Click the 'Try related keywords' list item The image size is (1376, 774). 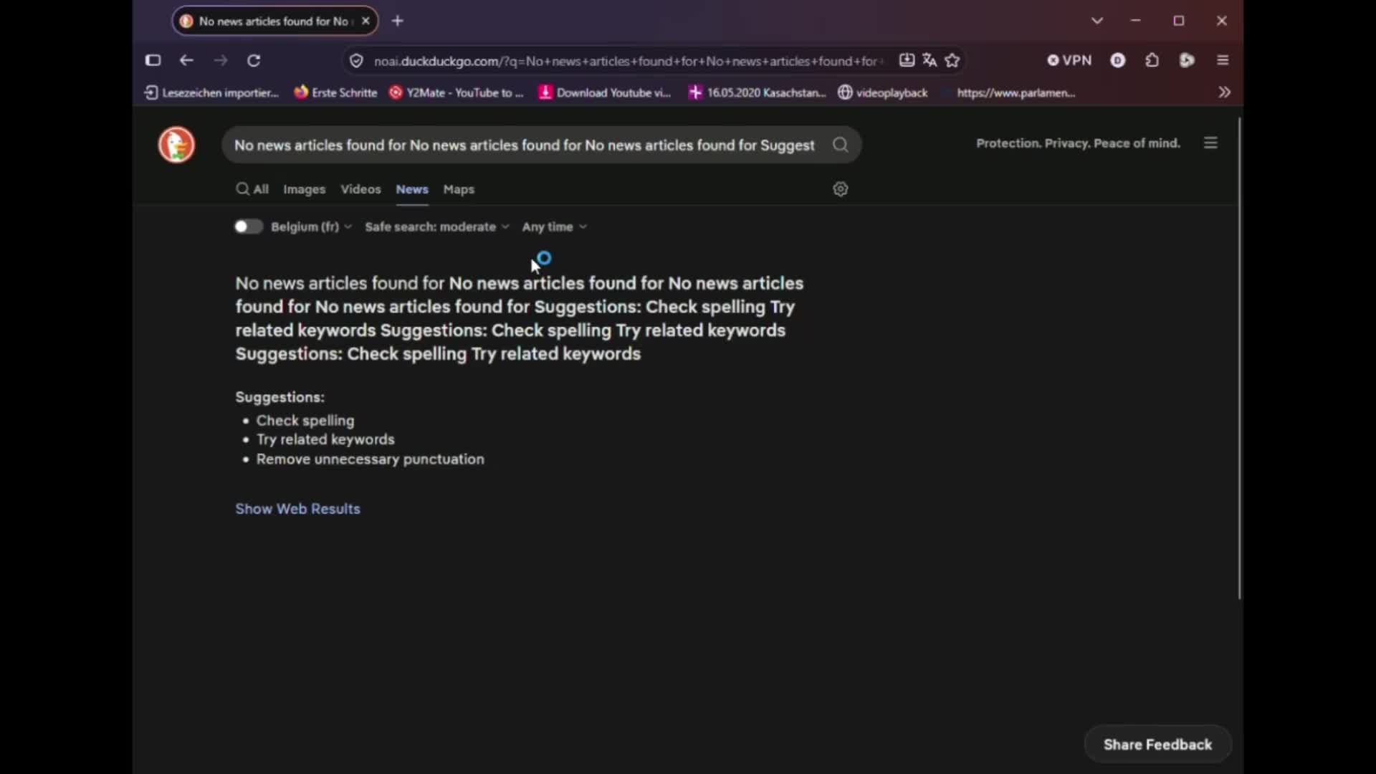click(325, 439)
